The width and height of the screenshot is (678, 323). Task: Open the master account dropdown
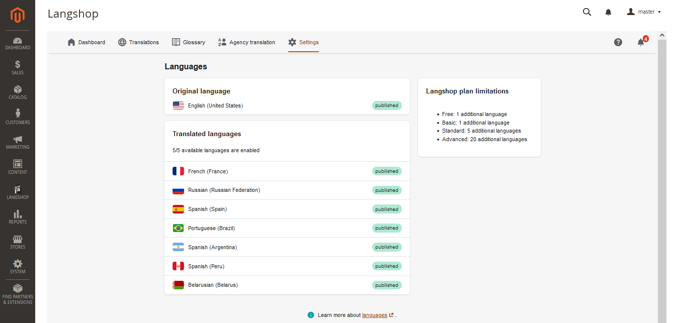[x=644, y=12]
